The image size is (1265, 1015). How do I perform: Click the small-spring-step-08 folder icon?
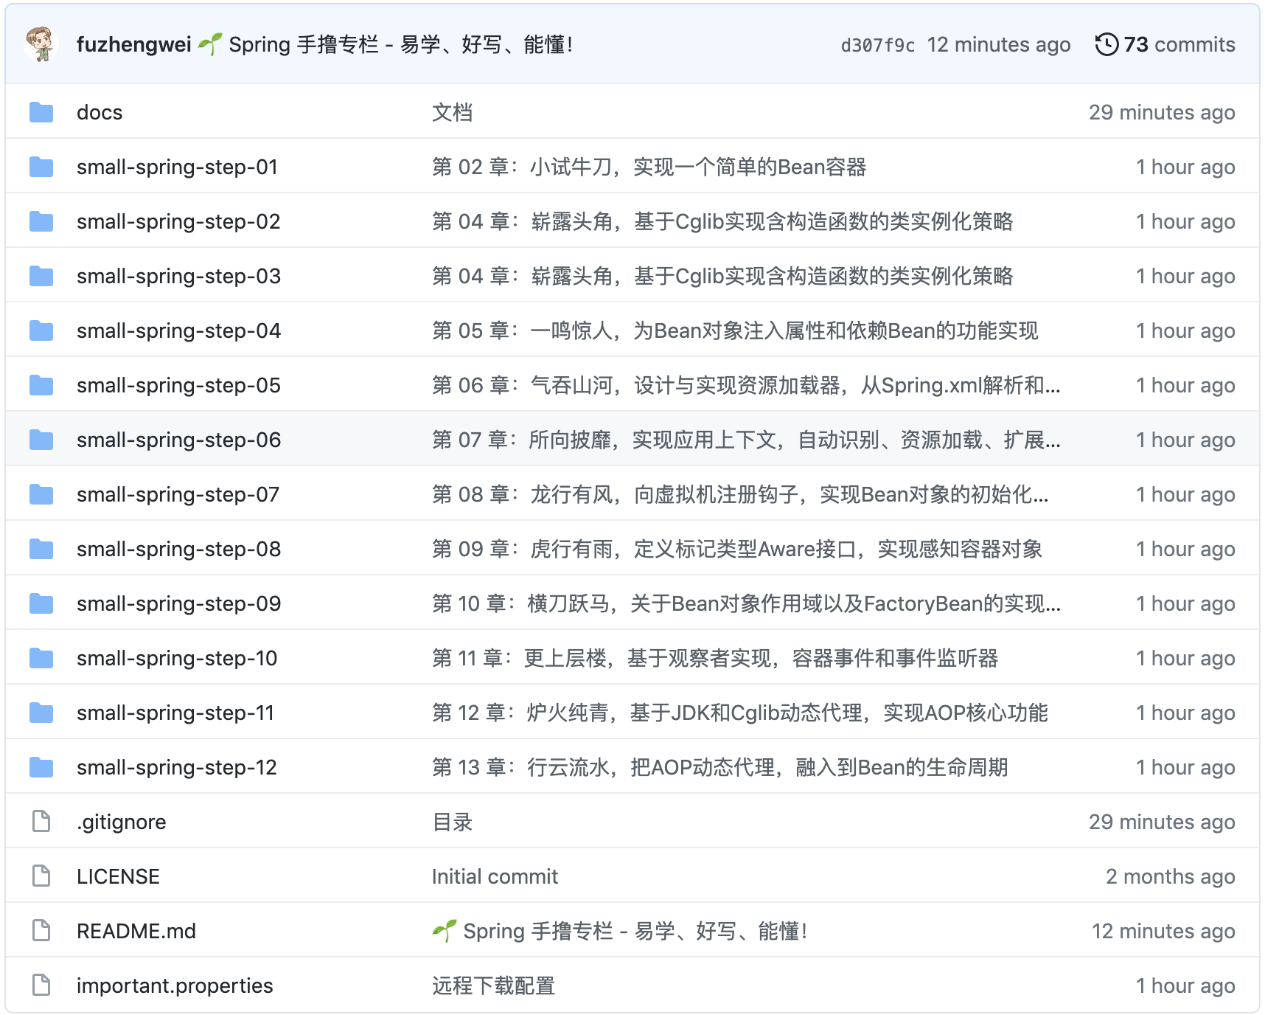pyautogui.click(x=41, y=549)
